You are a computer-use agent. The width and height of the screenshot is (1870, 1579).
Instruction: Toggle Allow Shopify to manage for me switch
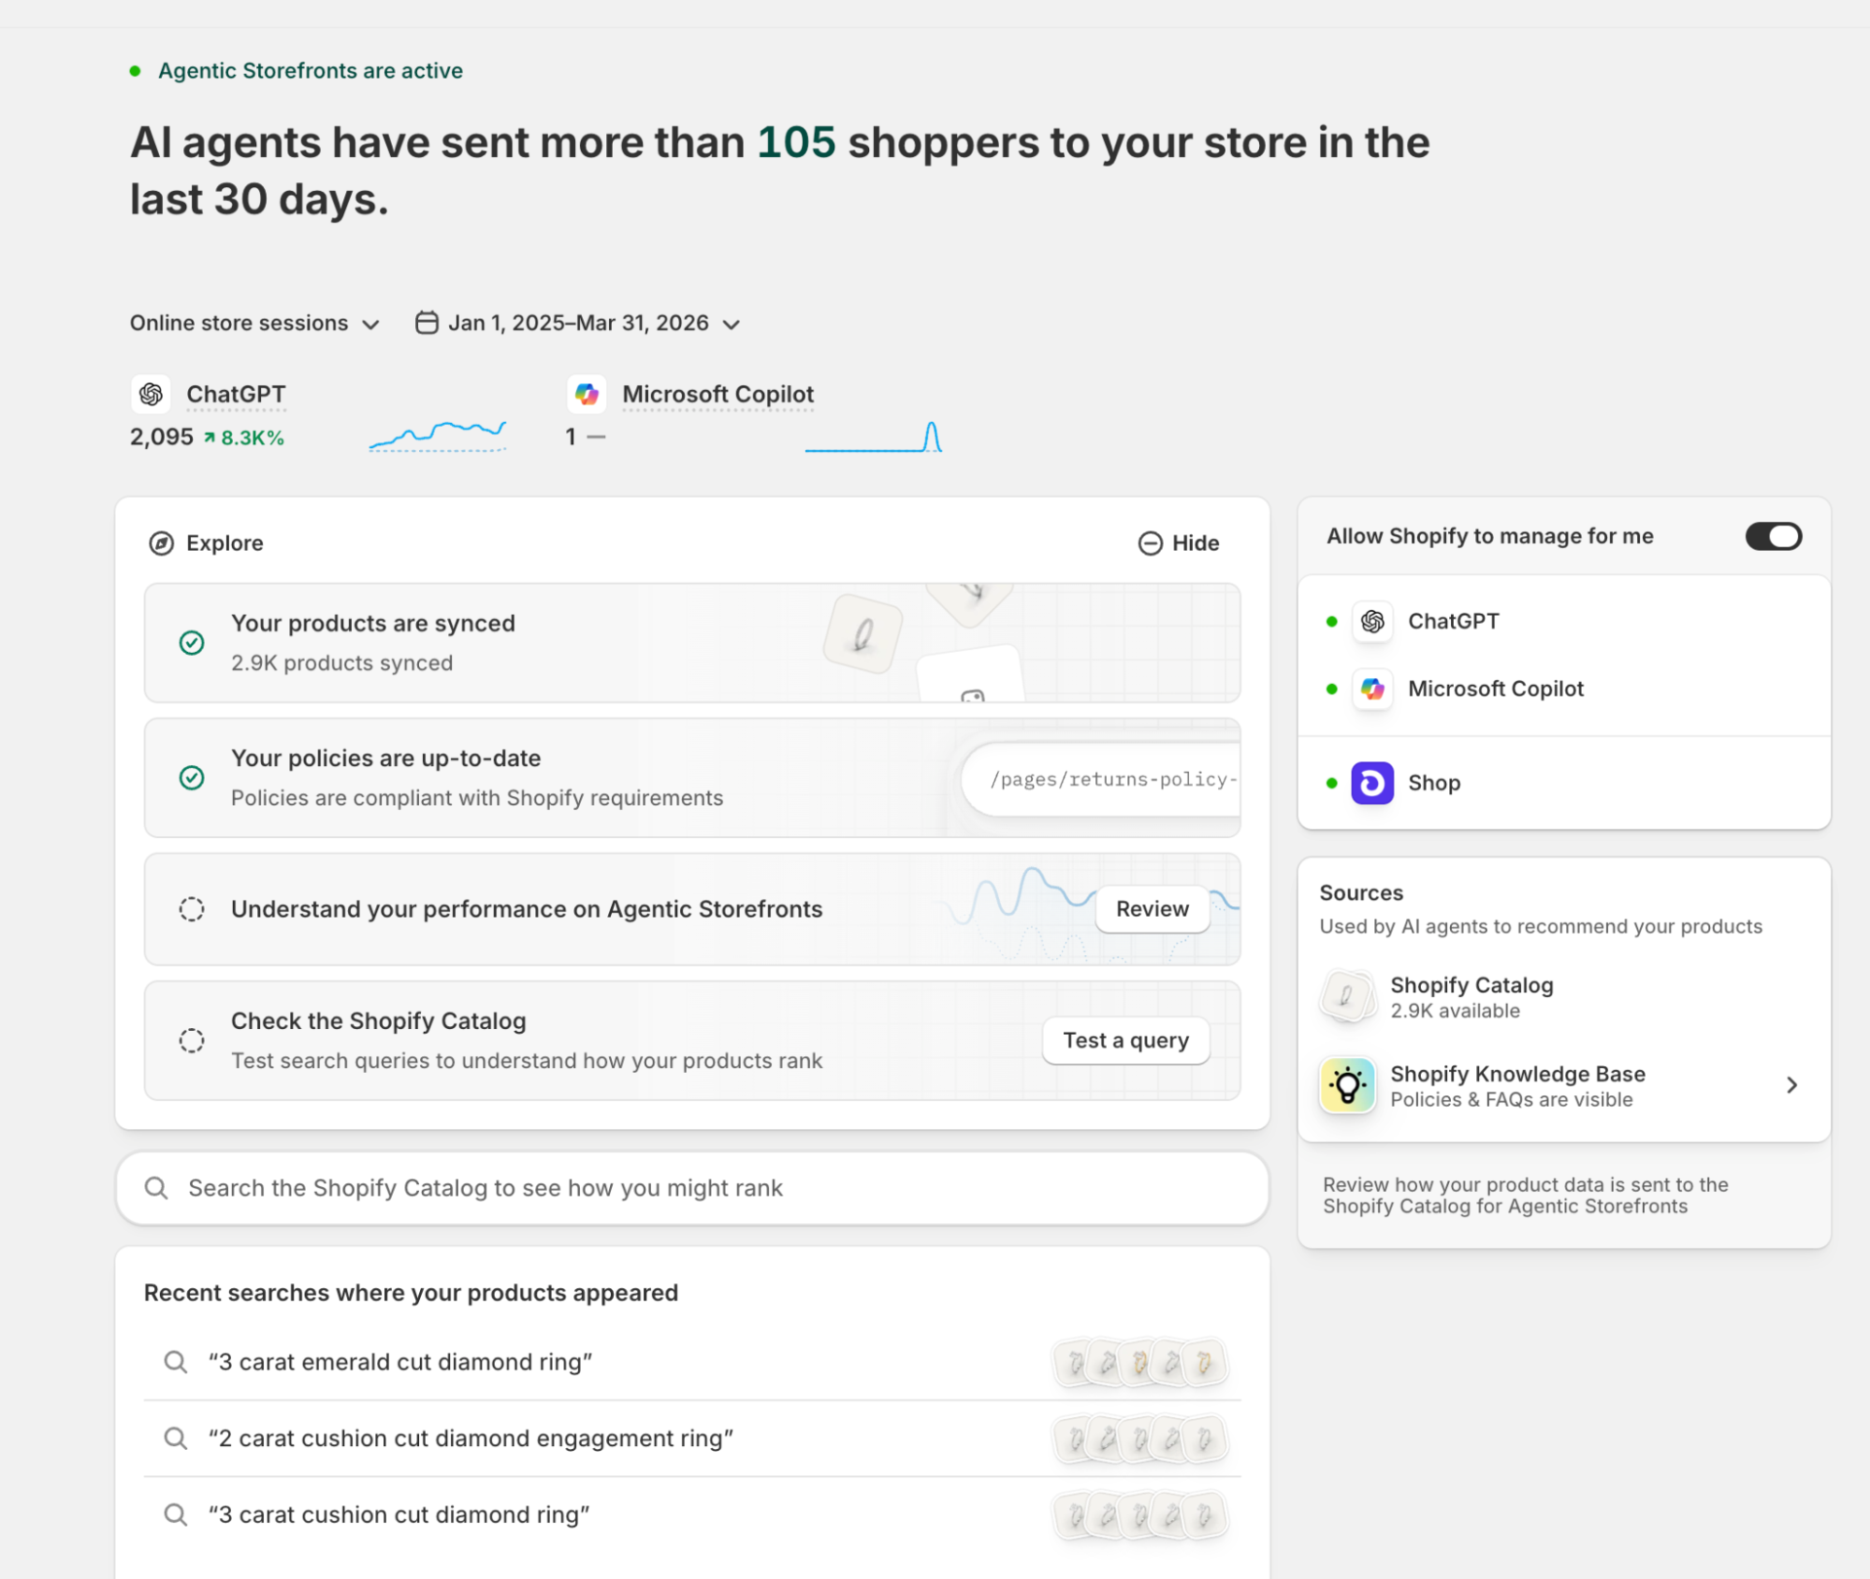tap(1773, 536)
